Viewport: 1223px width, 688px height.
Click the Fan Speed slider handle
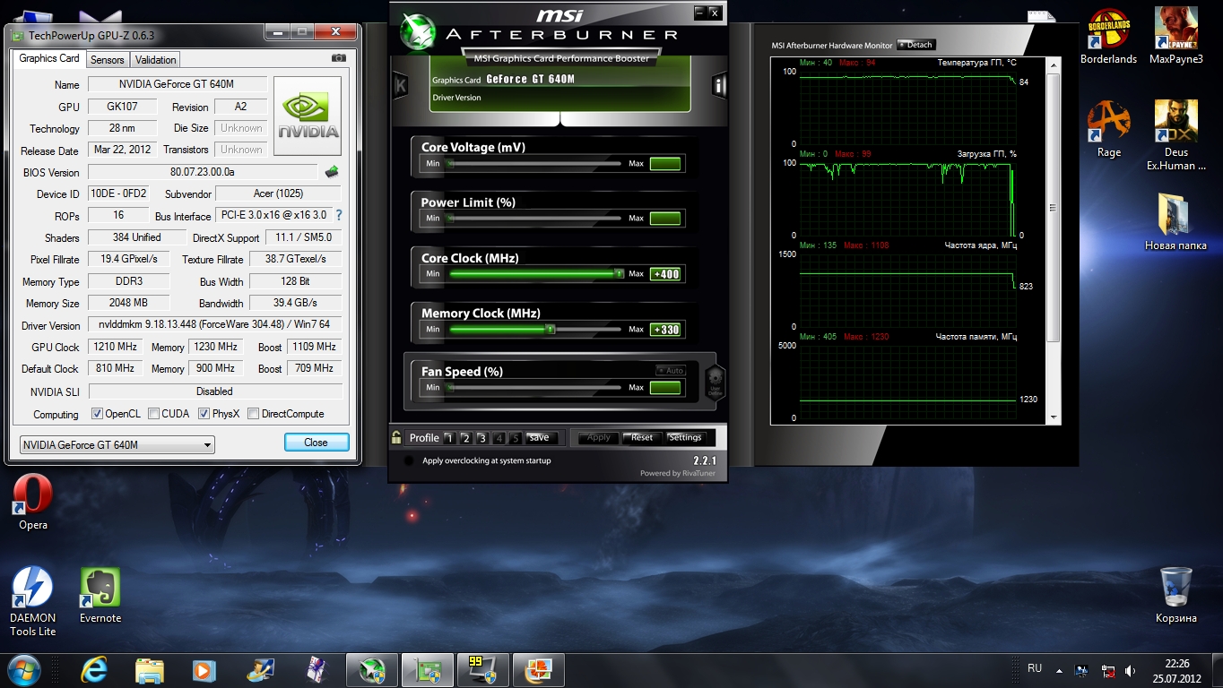click(450, 388)
